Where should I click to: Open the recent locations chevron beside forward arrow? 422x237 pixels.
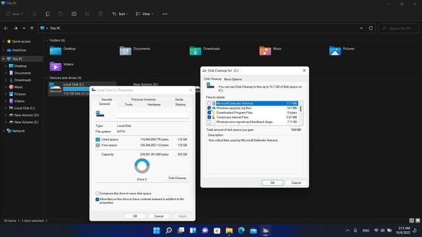click(x=24, y=28)
